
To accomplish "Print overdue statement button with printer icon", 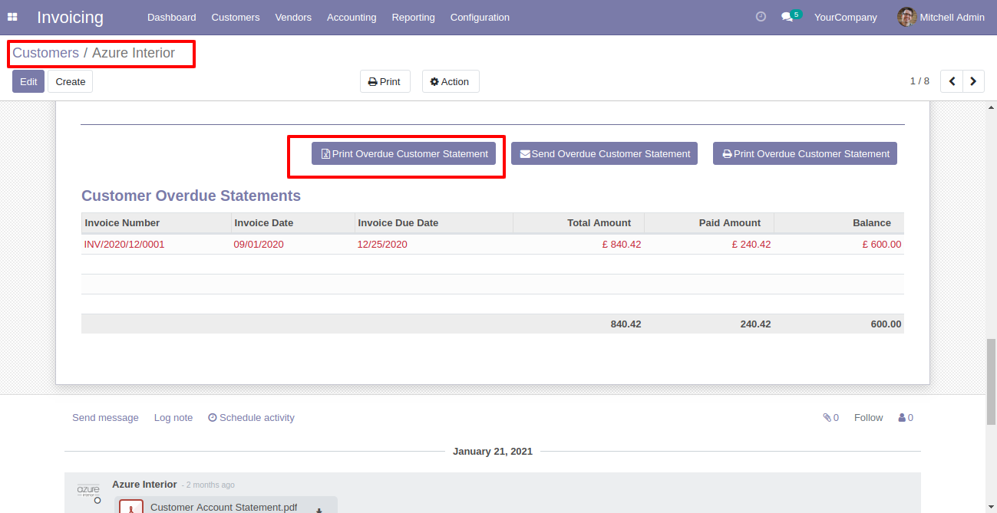I will (805, 153).
